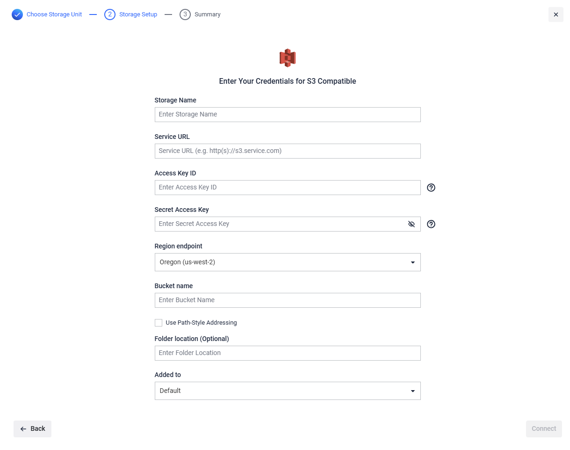Open the Access Key ID help icon
Viewport: 570px width, 450px height.
[x=431, y=188]
